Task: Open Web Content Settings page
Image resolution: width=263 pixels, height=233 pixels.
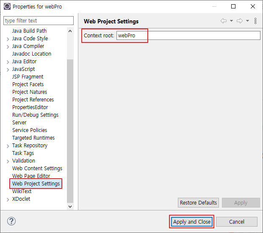Action: point(37,168)
